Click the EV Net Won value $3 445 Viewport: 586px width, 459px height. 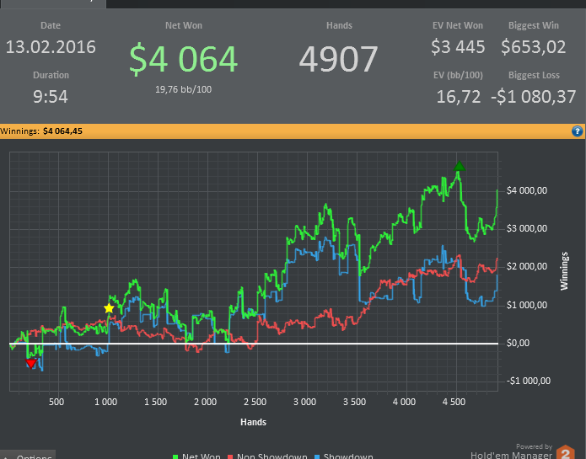458,47
